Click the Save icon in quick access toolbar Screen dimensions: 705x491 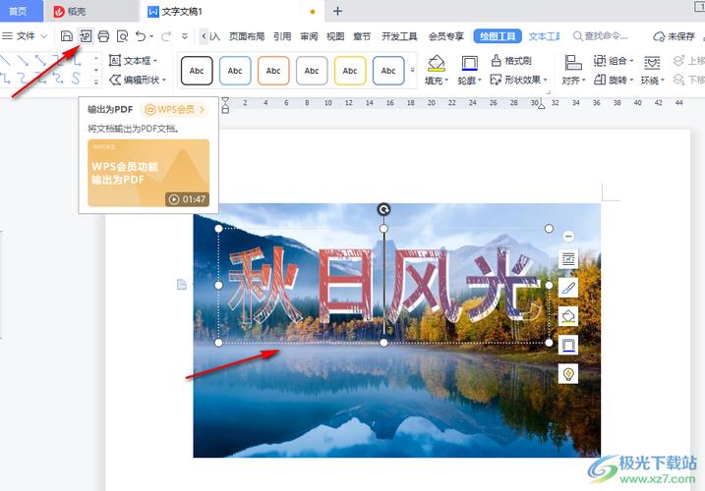[x=67, y=36]
